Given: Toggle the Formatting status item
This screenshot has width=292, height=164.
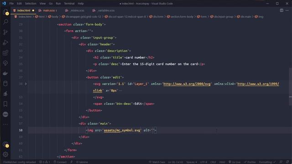Looking at the screenshot, I should (267, 162).
